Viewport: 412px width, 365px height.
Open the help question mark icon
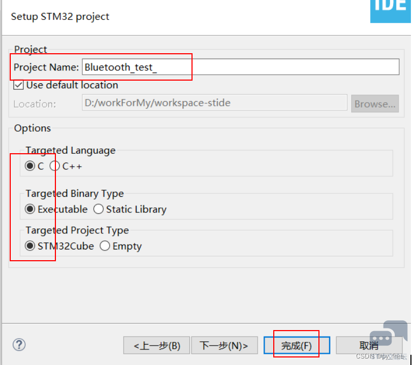(19, 345)
